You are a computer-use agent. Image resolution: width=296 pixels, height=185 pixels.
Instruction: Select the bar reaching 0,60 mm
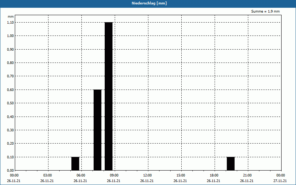point(98,130)
